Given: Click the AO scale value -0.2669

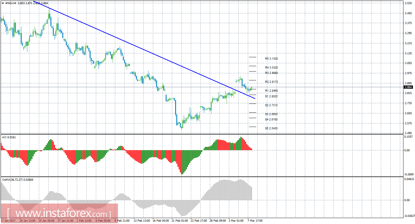Looking at the screenshot, I should click(409, 174).
